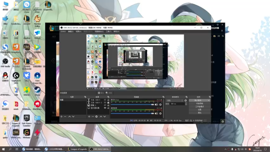Toggle the lock on the 显示器采集 source
Image resolution: width=270 pixels, height=152 pixels.
click(x=108, y=108)
